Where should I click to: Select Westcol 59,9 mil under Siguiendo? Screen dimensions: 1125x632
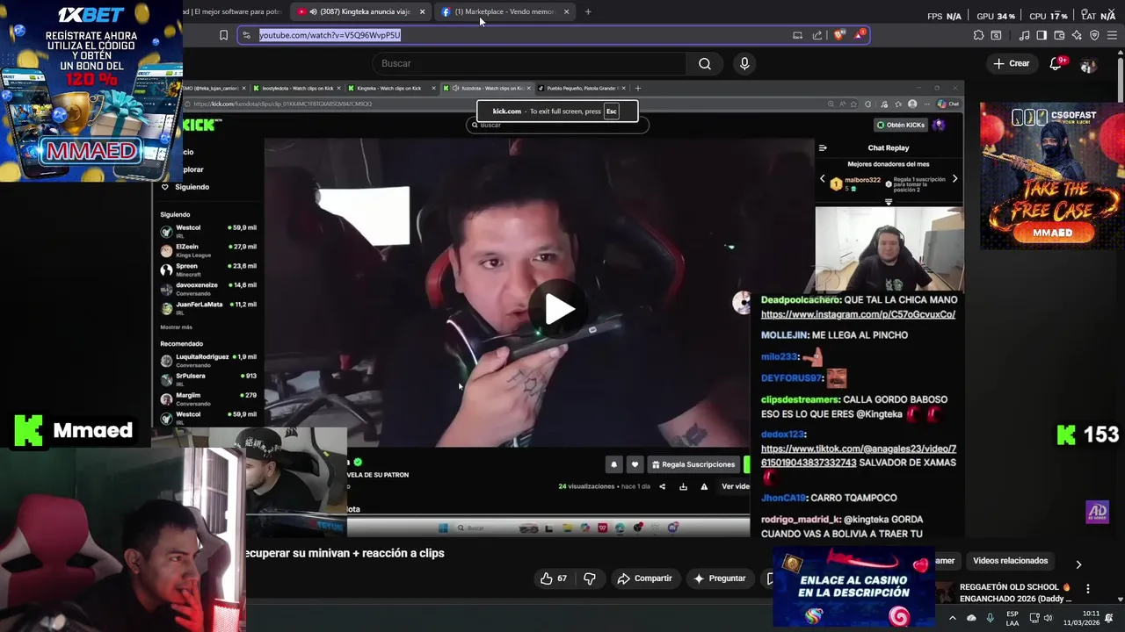click(208, 232)
